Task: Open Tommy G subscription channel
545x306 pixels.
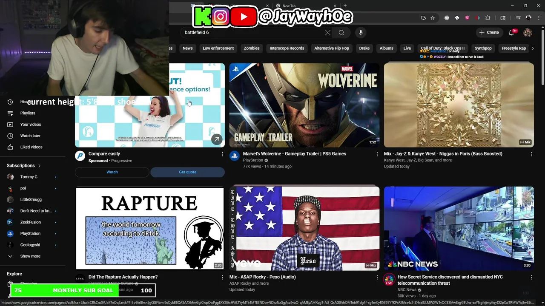Action: click(x=33, y=177)
